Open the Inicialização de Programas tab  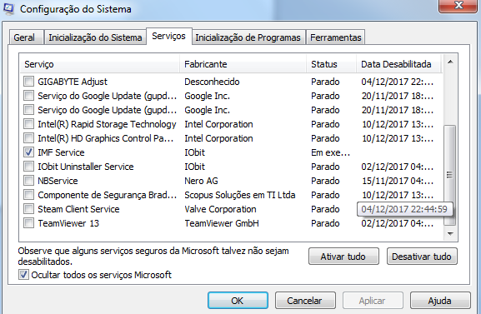[x=248, y=37]
